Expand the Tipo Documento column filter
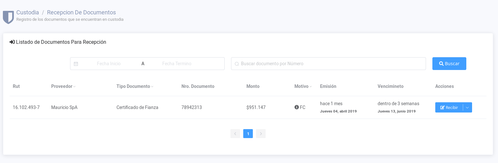 (152, 87)
